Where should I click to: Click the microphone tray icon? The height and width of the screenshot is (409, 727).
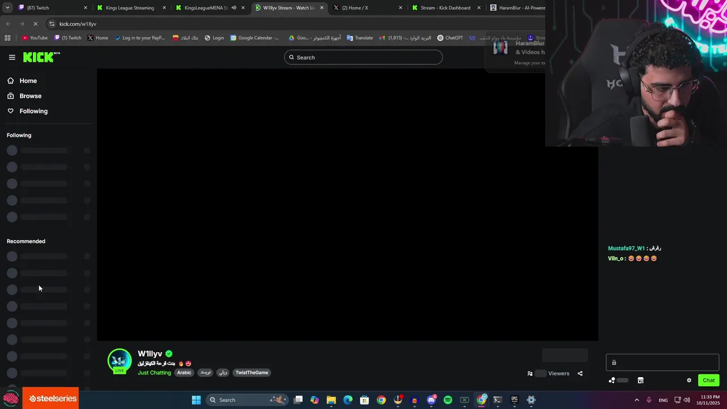pyautogui.click(x=649, y=400)
